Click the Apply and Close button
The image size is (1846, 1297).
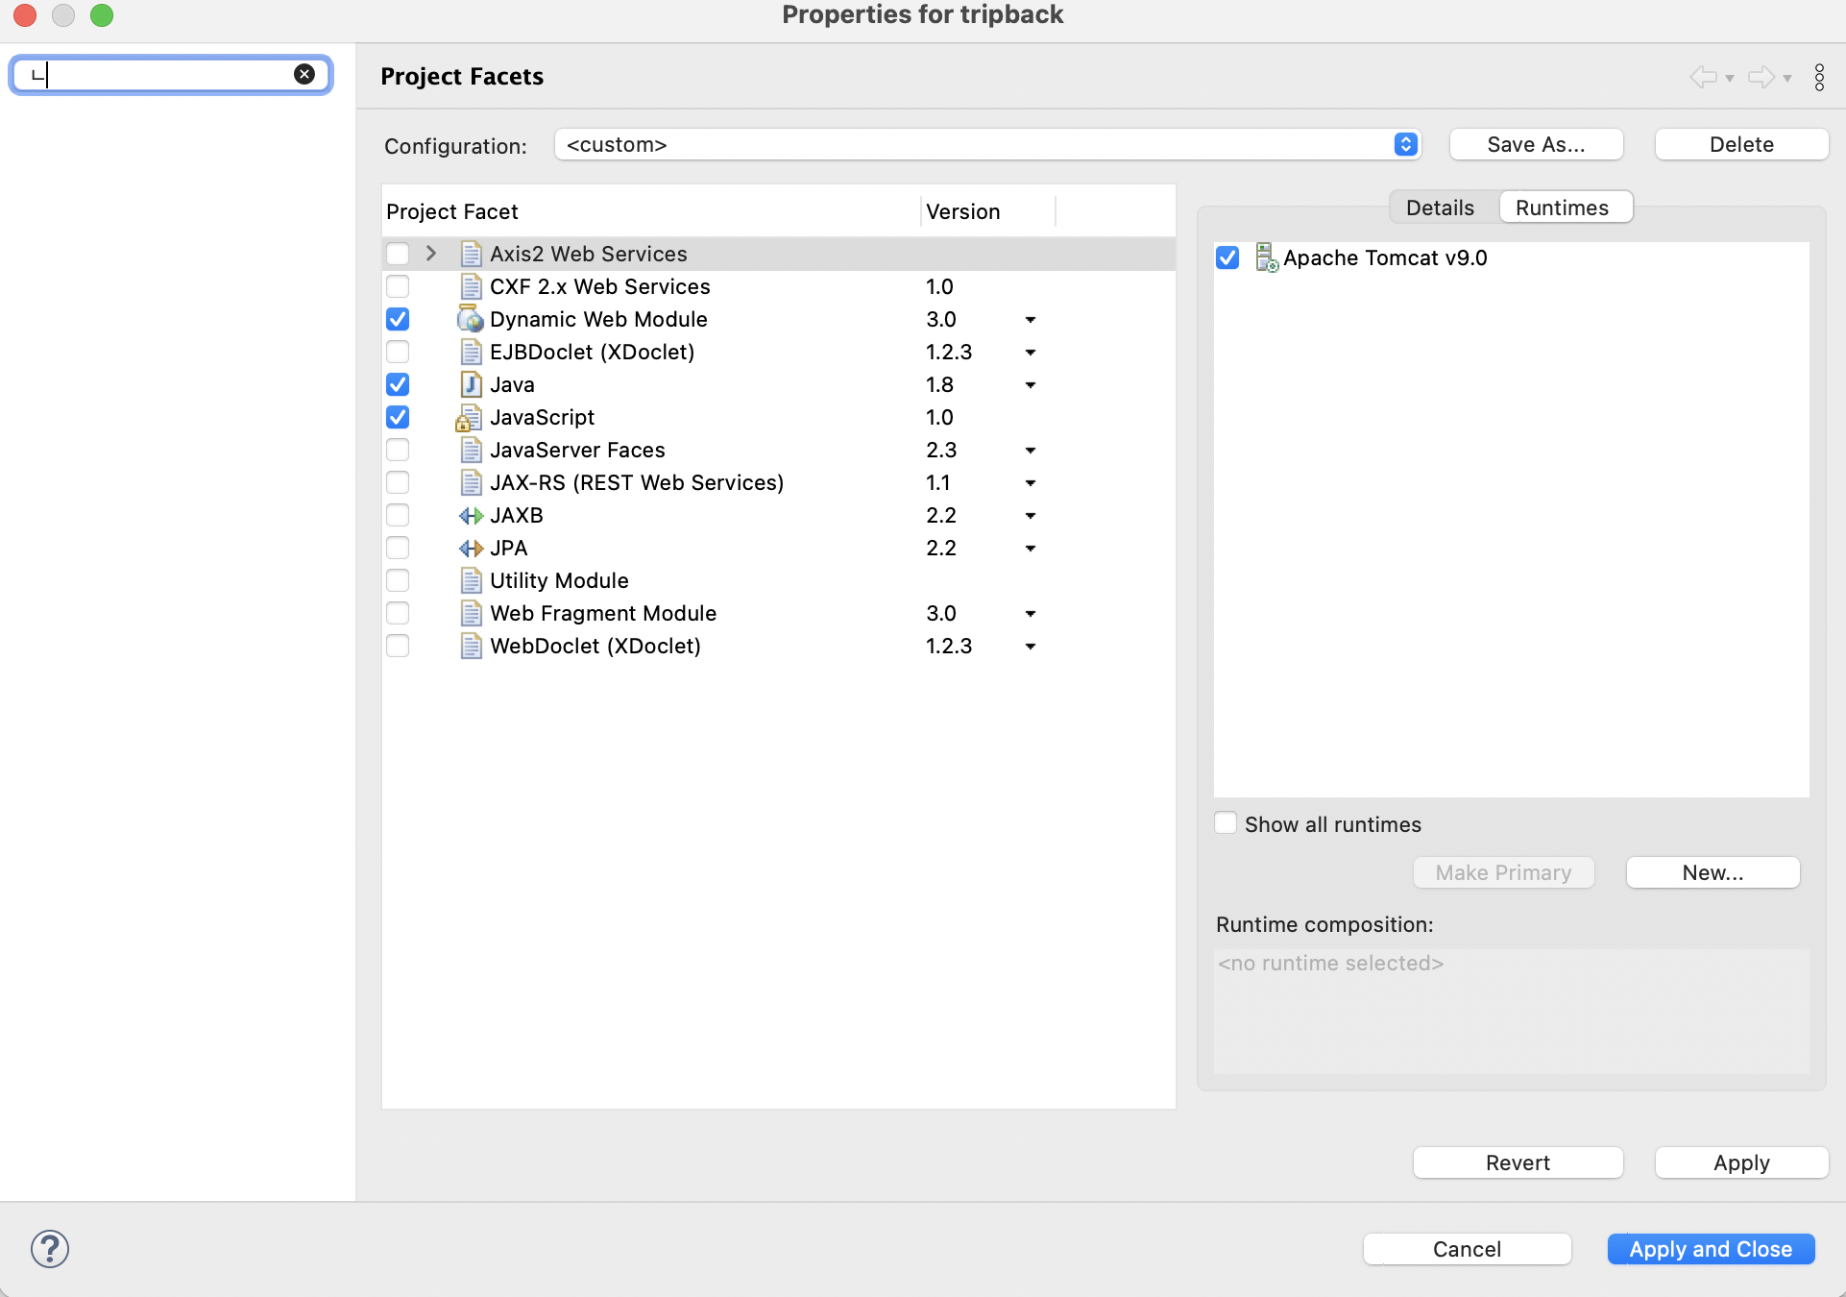(1710, 1249)
